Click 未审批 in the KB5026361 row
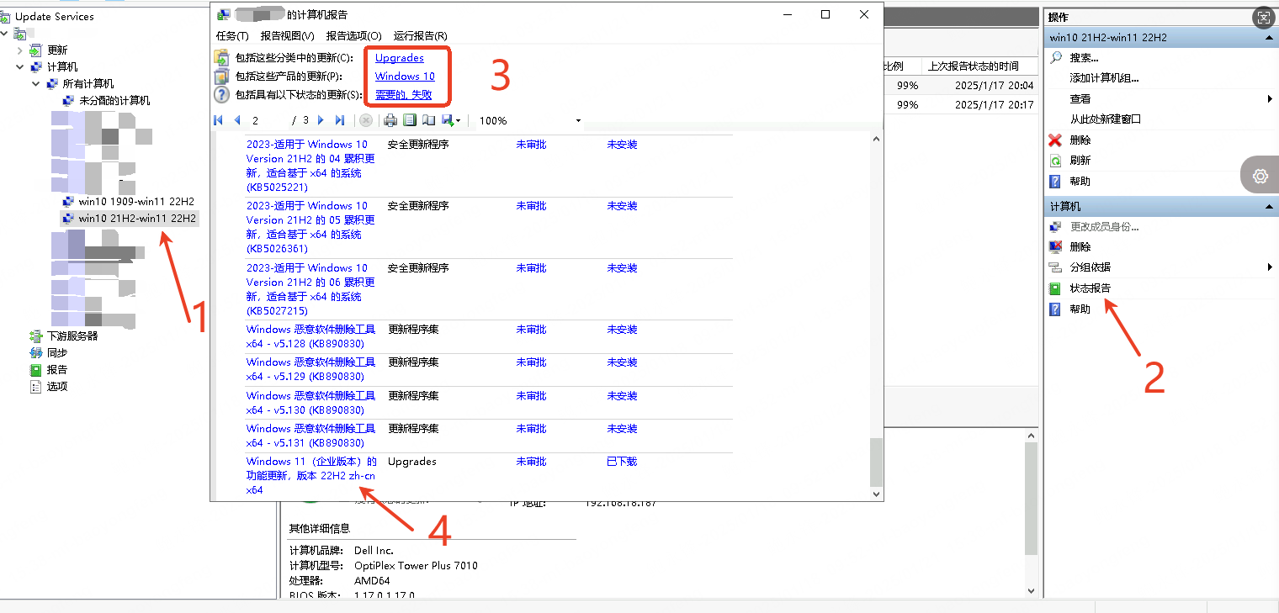This screenshot has width=1279, height=613. point(531,206)
